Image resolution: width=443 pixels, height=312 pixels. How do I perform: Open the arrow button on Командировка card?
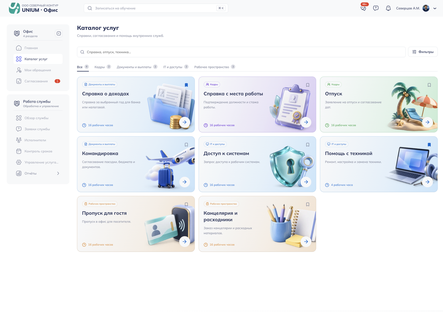tap(185, 182)
